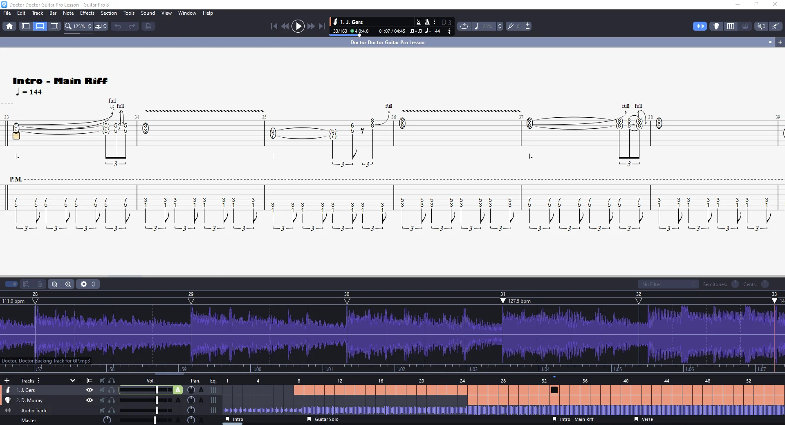Toggle the metronome
The image size is (785, 425).
coord(427,22)
